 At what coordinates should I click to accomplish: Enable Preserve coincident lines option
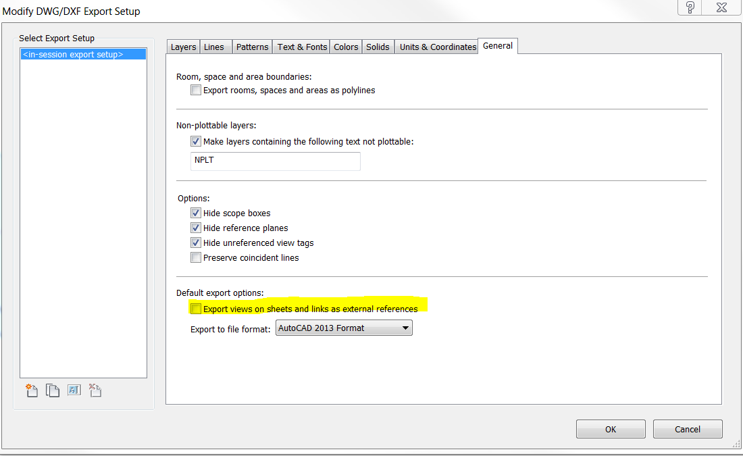click(196, 258)
